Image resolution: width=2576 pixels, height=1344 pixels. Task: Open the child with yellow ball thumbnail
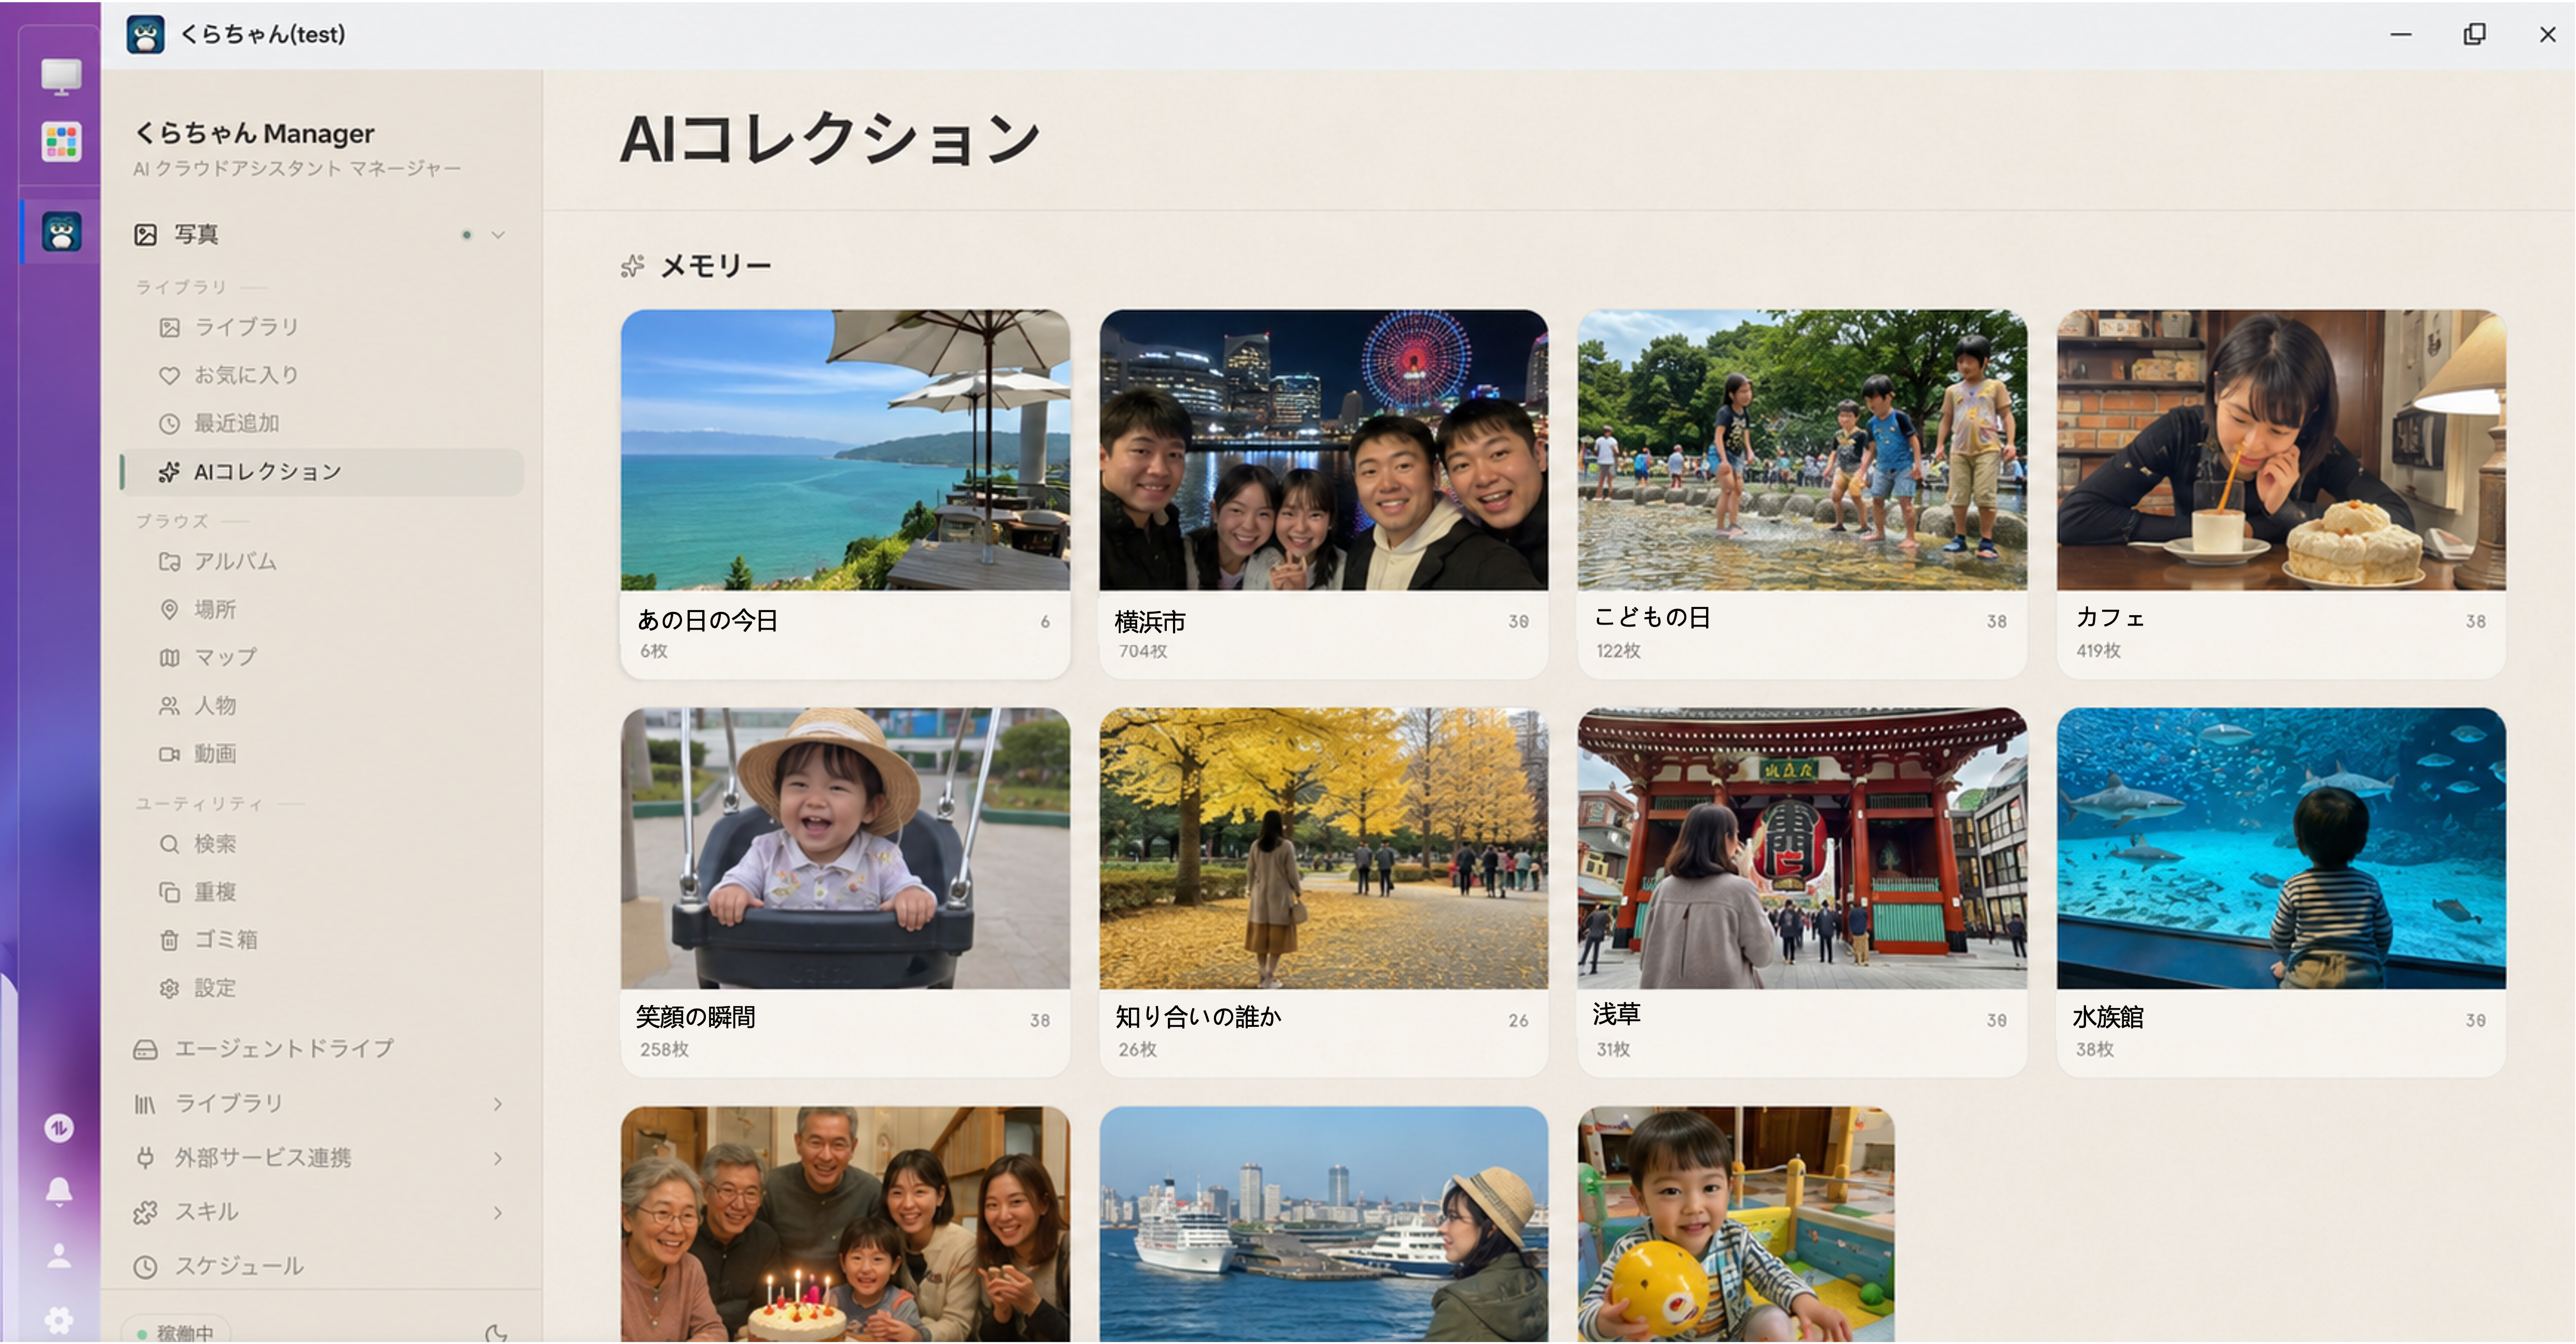(1736, 1224)
